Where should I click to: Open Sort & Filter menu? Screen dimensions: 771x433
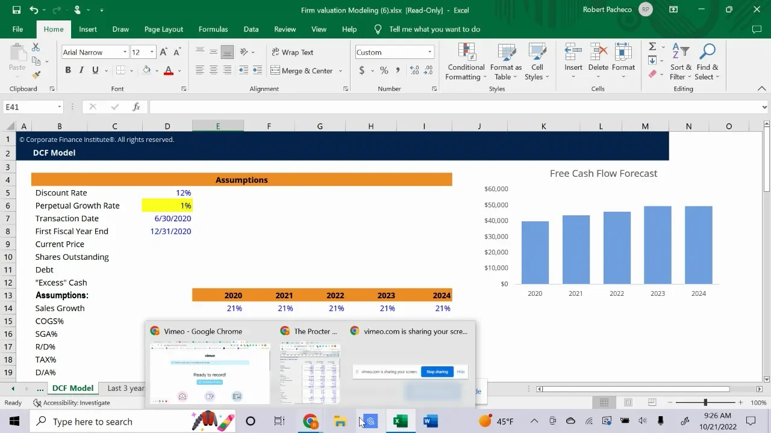(x=681, y=61)
